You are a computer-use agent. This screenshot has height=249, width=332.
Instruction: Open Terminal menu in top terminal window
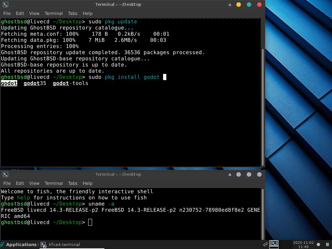tap(53, 13)
